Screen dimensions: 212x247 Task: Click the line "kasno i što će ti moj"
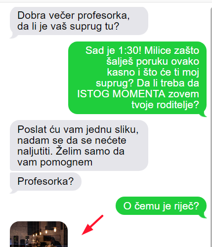click(153, 72)
